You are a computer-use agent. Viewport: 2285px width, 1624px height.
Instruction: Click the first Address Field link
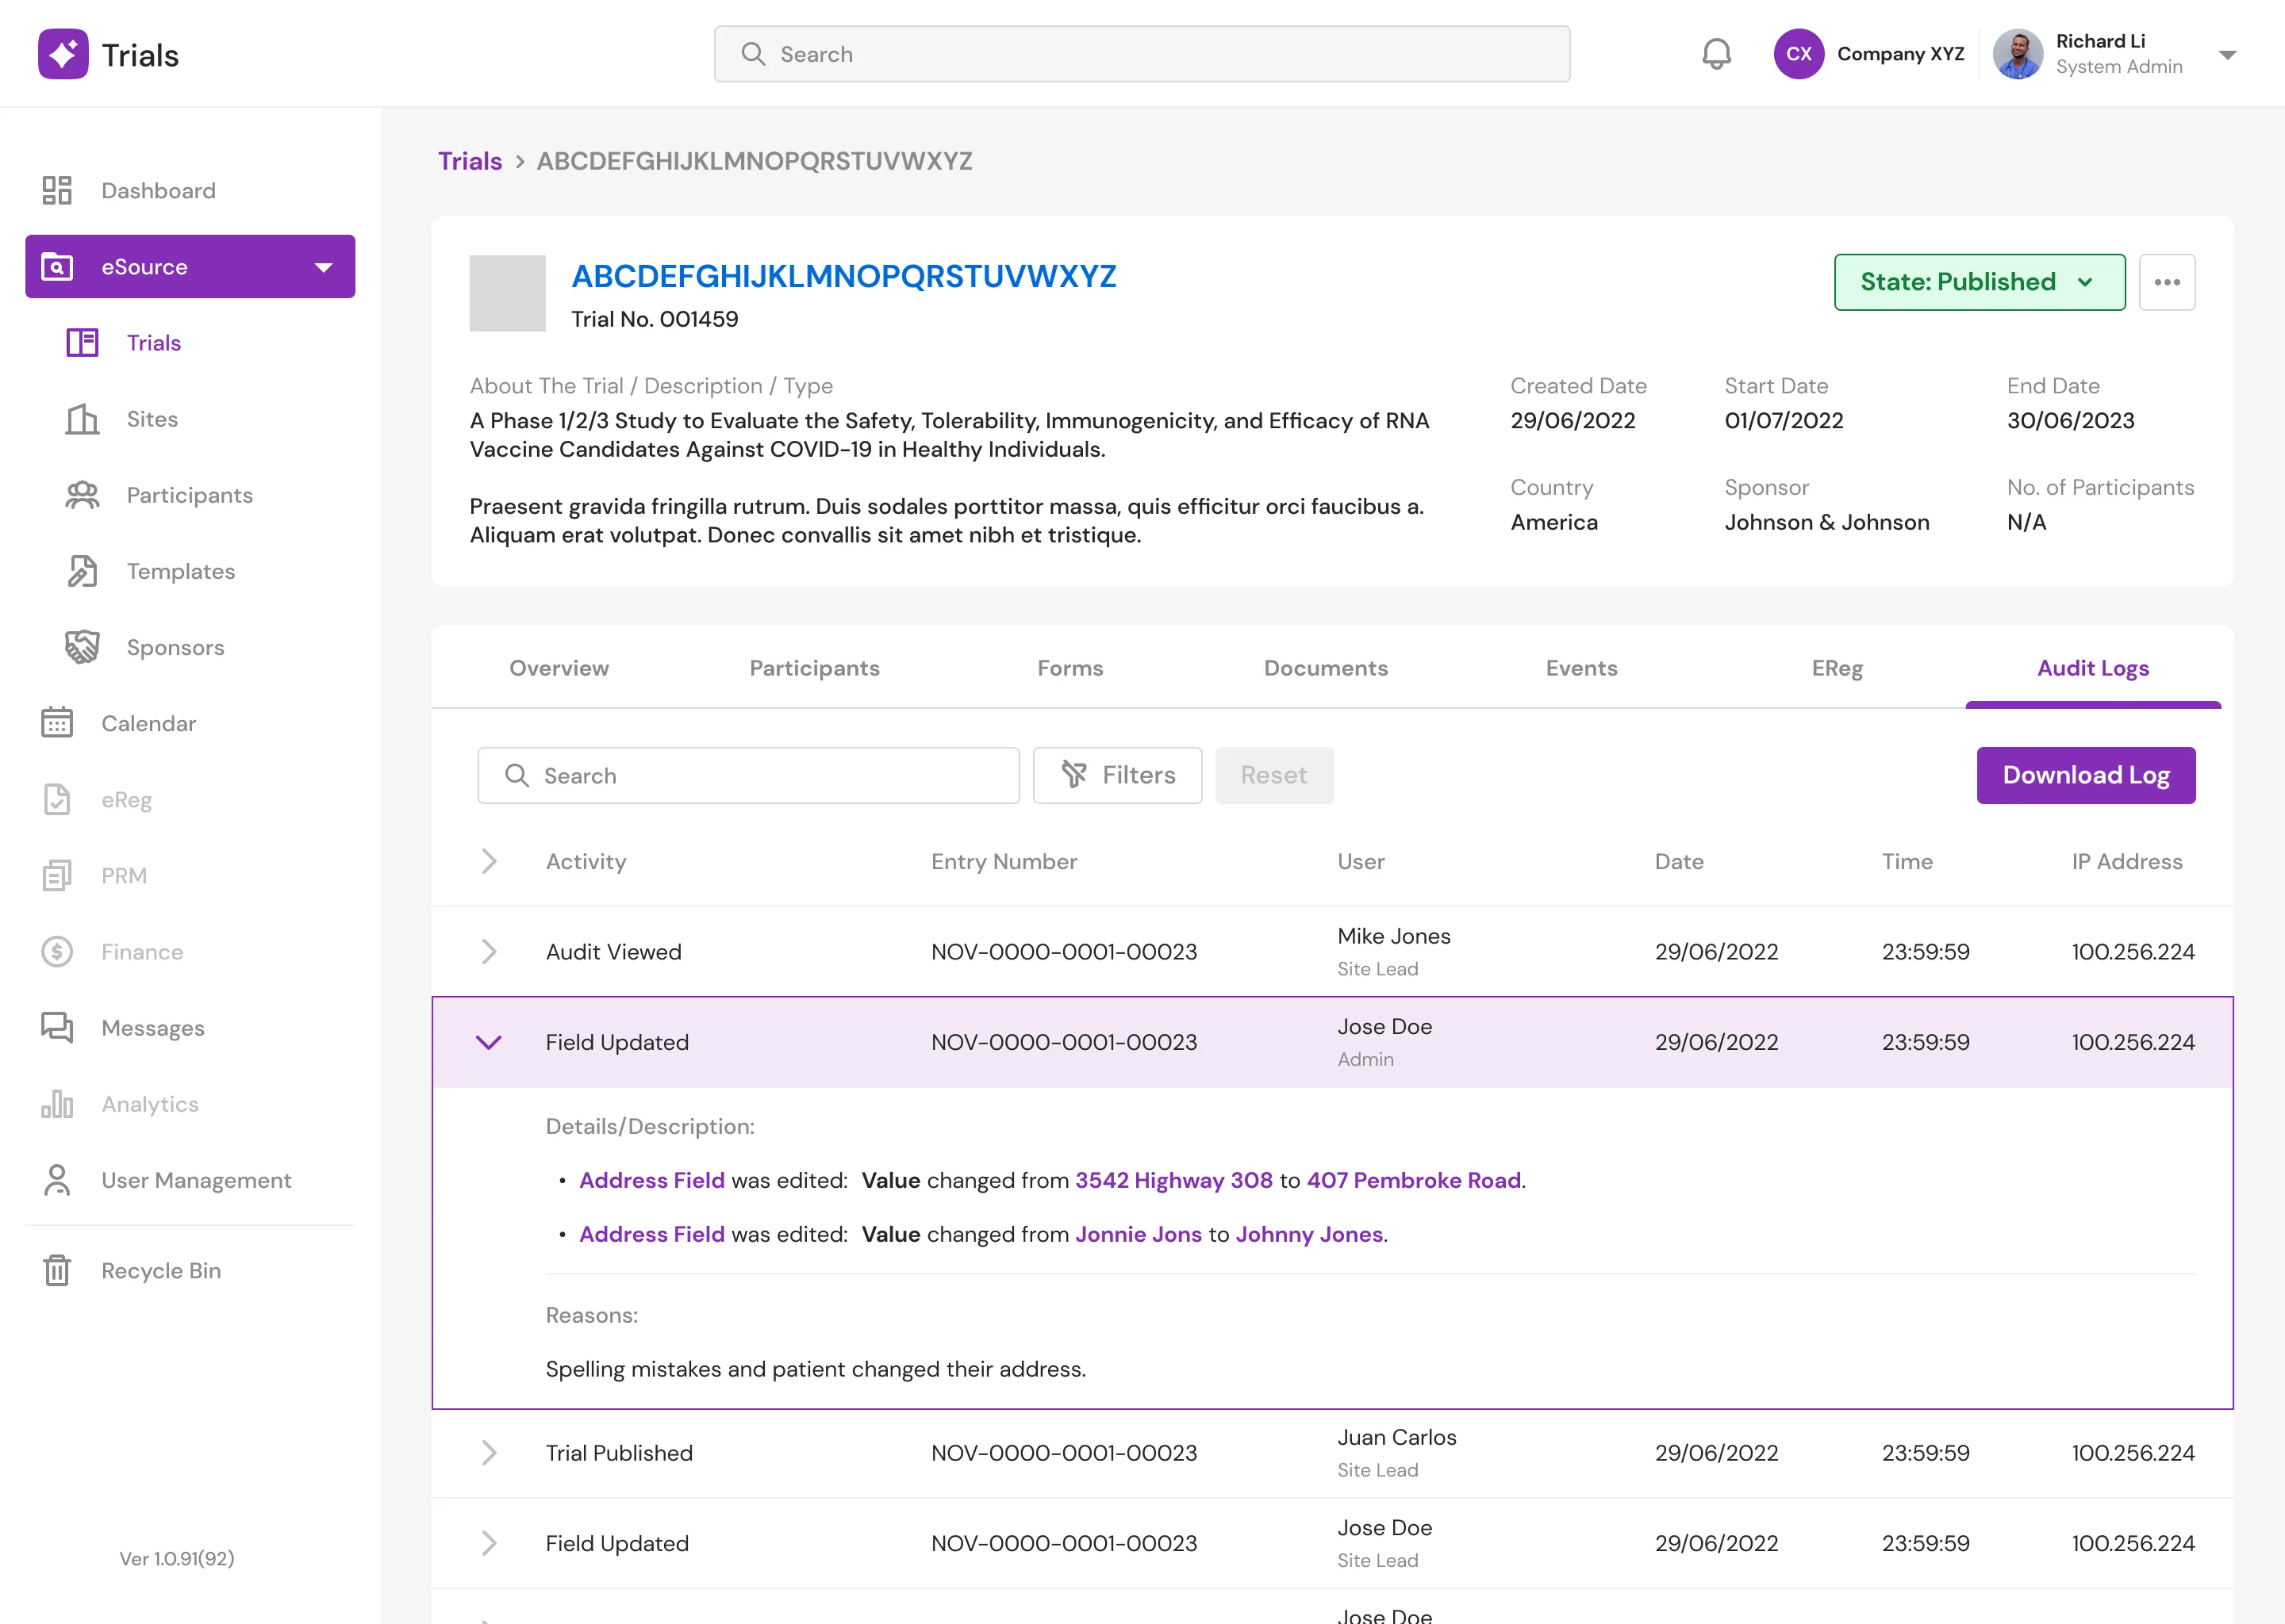[651, 1180]
